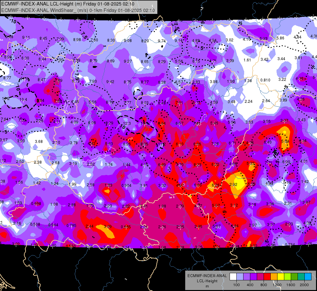Click the wind shear value 0.785
The height and width of the screenshot is (291, 317).
click(71, 226)
